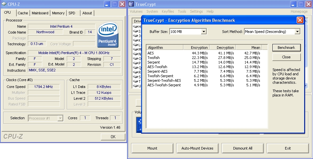313x159 pixels.
Task: Click the Homepage link in TrueCrypt
Action: pyautogui.click(x=299, y=11)
